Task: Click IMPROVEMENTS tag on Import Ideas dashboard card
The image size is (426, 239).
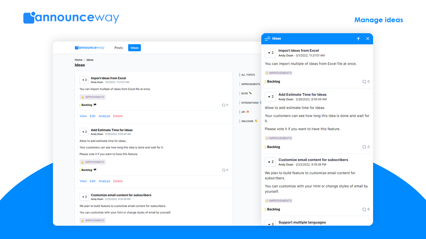Action: click(93, 97)
